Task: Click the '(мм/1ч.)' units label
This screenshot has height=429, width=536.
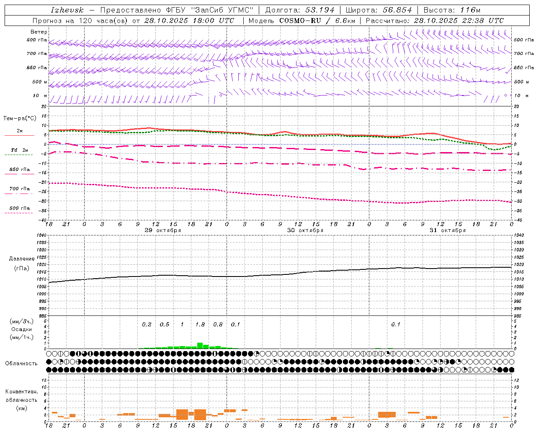Action: [22, 337]
